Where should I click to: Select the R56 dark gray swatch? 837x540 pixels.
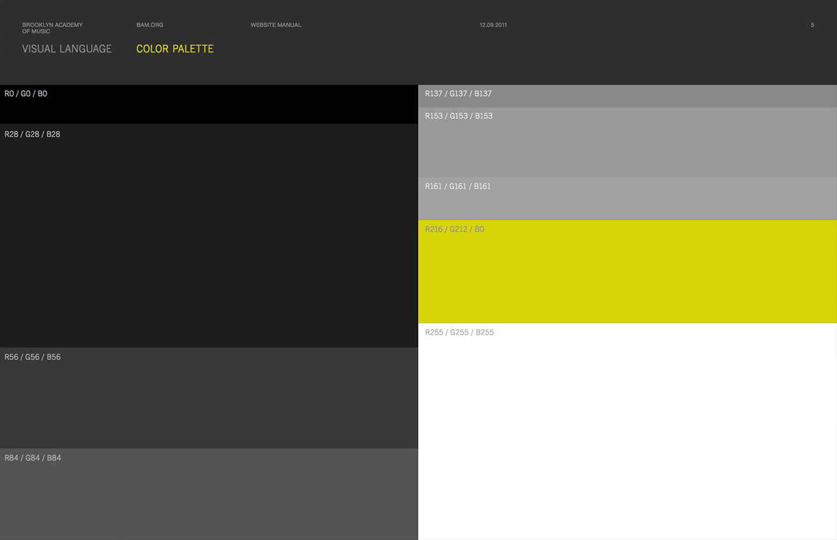209,402
